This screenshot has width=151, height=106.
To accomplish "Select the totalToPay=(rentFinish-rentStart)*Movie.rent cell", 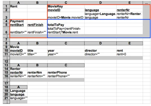I will 66,31.
